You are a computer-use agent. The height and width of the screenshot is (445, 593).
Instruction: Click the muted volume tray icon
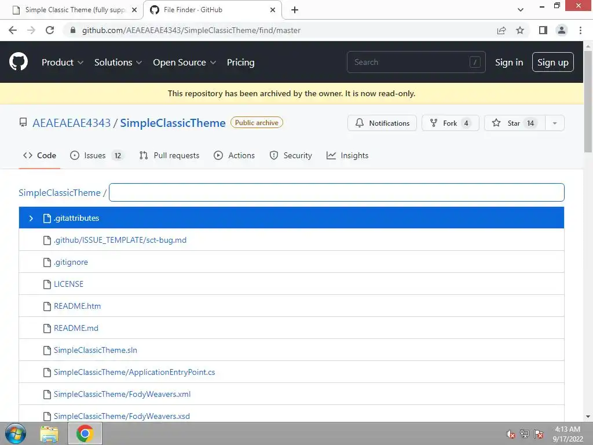tap(511, 434)
